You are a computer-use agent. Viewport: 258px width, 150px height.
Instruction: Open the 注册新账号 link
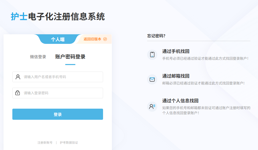[x=45, y=143]
